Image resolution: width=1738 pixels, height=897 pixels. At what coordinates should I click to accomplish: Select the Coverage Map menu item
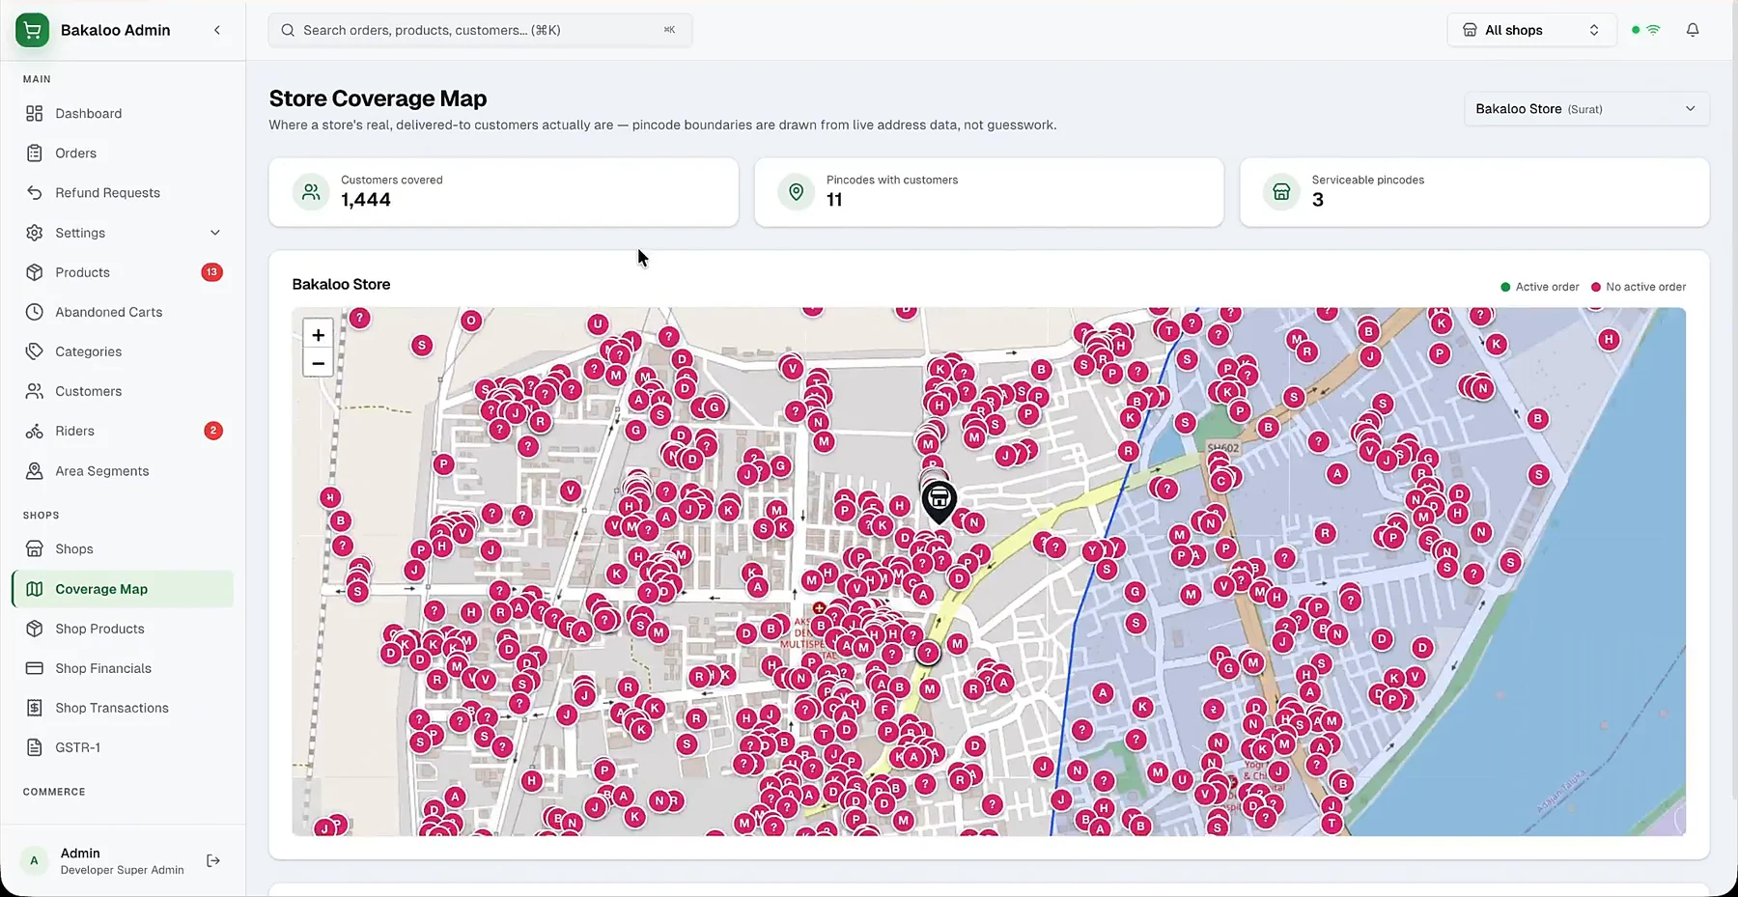[123, 589]
